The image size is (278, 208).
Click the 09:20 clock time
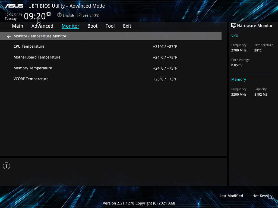click(35, 16)
